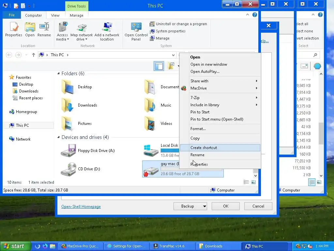Image resolution: width=334 pixels, height=251 pixels.
Task: Expand the Include in library submenu
Action: tap(220, 105)
